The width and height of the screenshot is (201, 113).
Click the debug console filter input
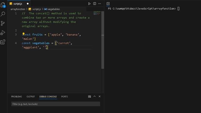pos(56,104)
